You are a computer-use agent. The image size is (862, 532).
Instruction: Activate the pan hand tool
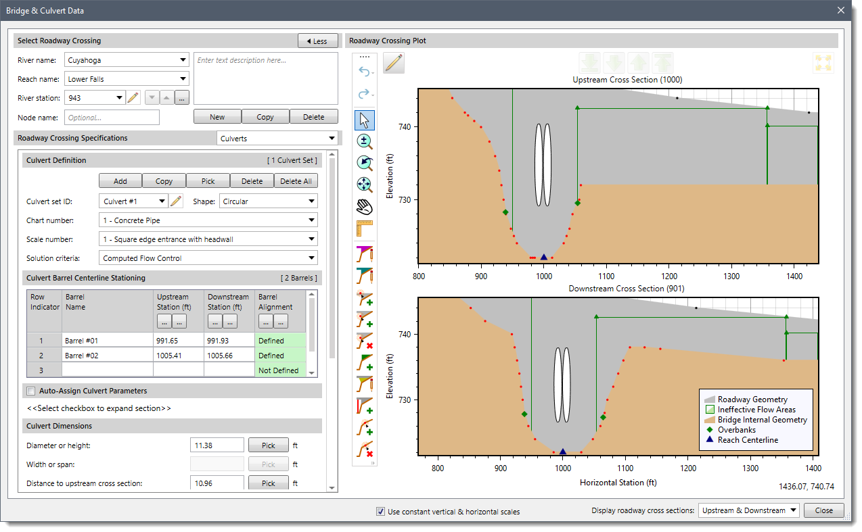[364, 207]
